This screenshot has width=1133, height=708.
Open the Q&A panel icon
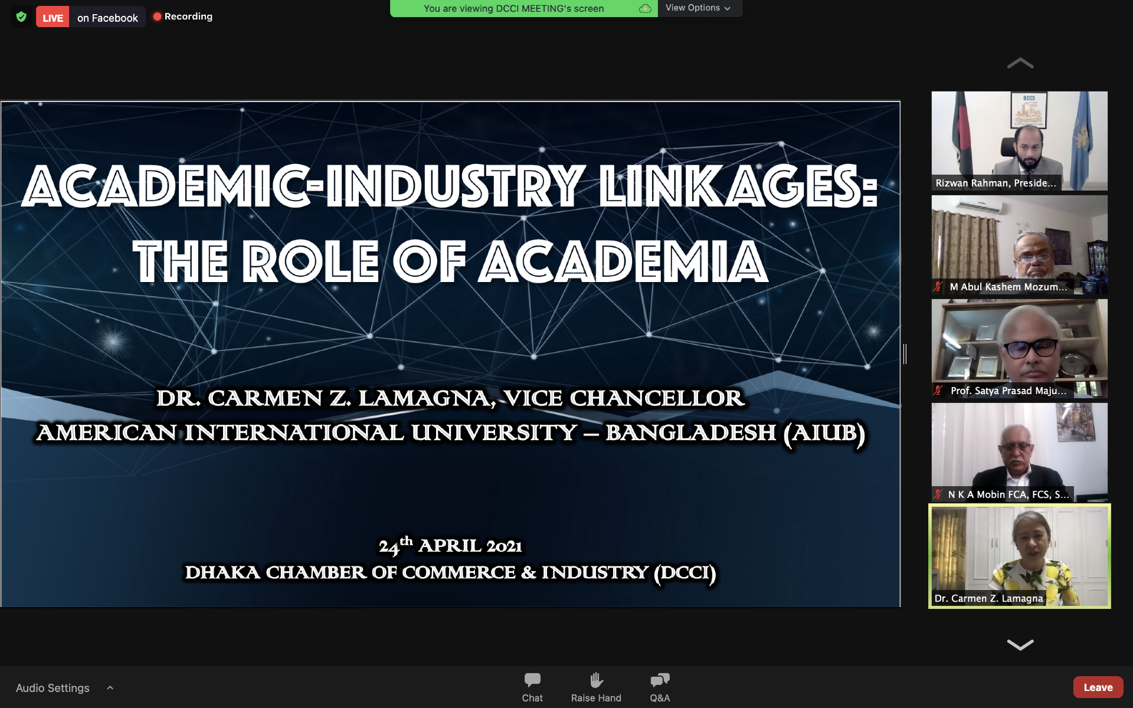coord(659,680)
